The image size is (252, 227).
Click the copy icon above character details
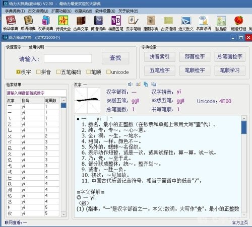[146, 84]
